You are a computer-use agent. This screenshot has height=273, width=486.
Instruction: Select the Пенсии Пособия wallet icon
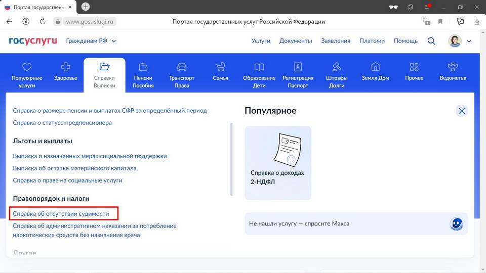point(143,67)
